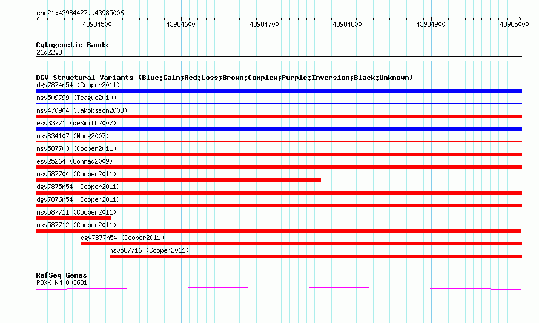The width and height of the screenshot is (539, 323).
Task: Select the 43984500 ruler position label
Action: pos(97,24)
